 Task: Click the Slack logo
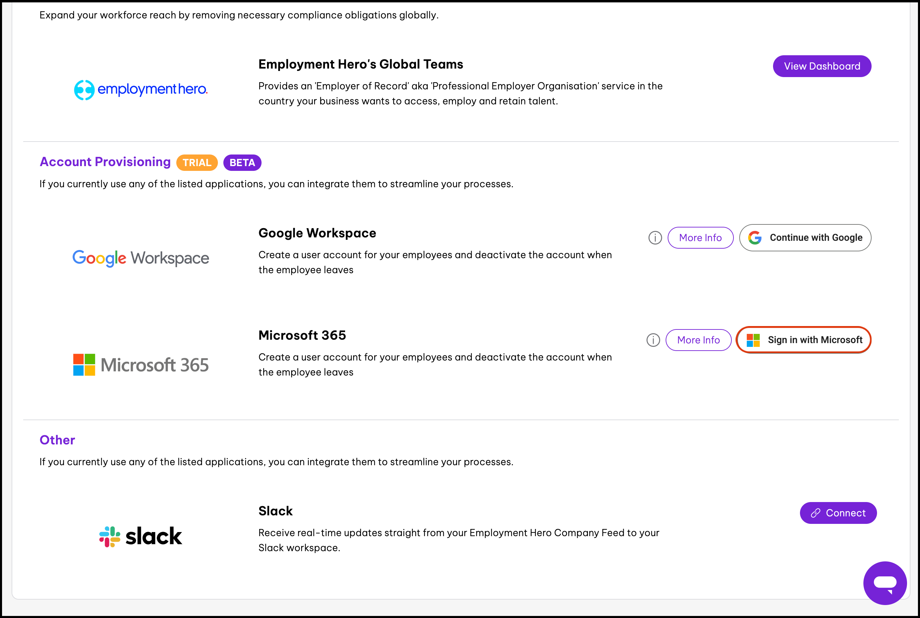coord(140,536)
